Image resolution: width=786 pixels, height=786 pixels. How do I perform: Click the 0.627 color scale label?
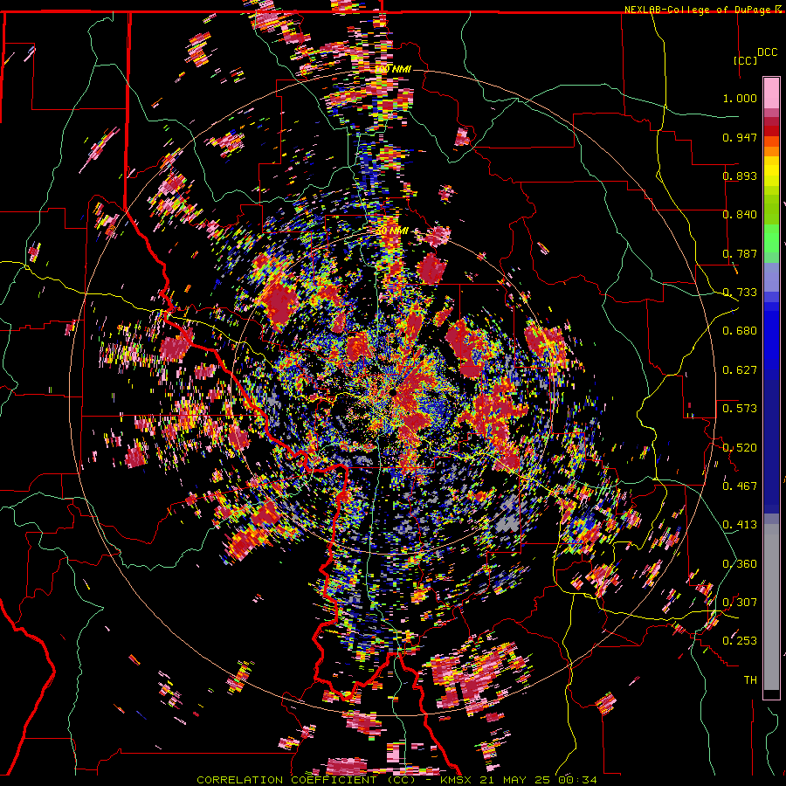coord(740,370)
